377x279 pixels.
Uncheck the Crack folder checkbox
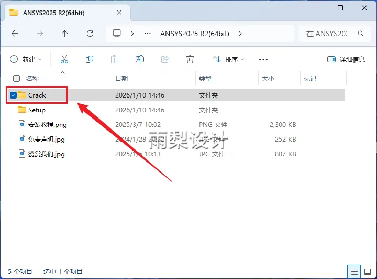pyautogui.click(x=13, y=95)
